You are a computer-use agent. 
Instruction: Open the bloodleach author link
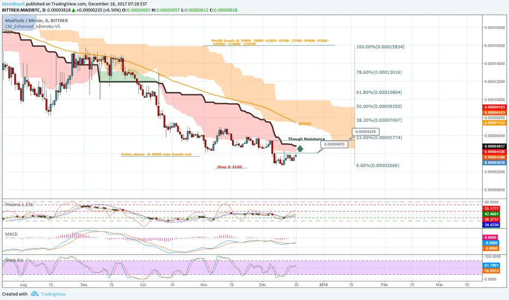(13, 4)
